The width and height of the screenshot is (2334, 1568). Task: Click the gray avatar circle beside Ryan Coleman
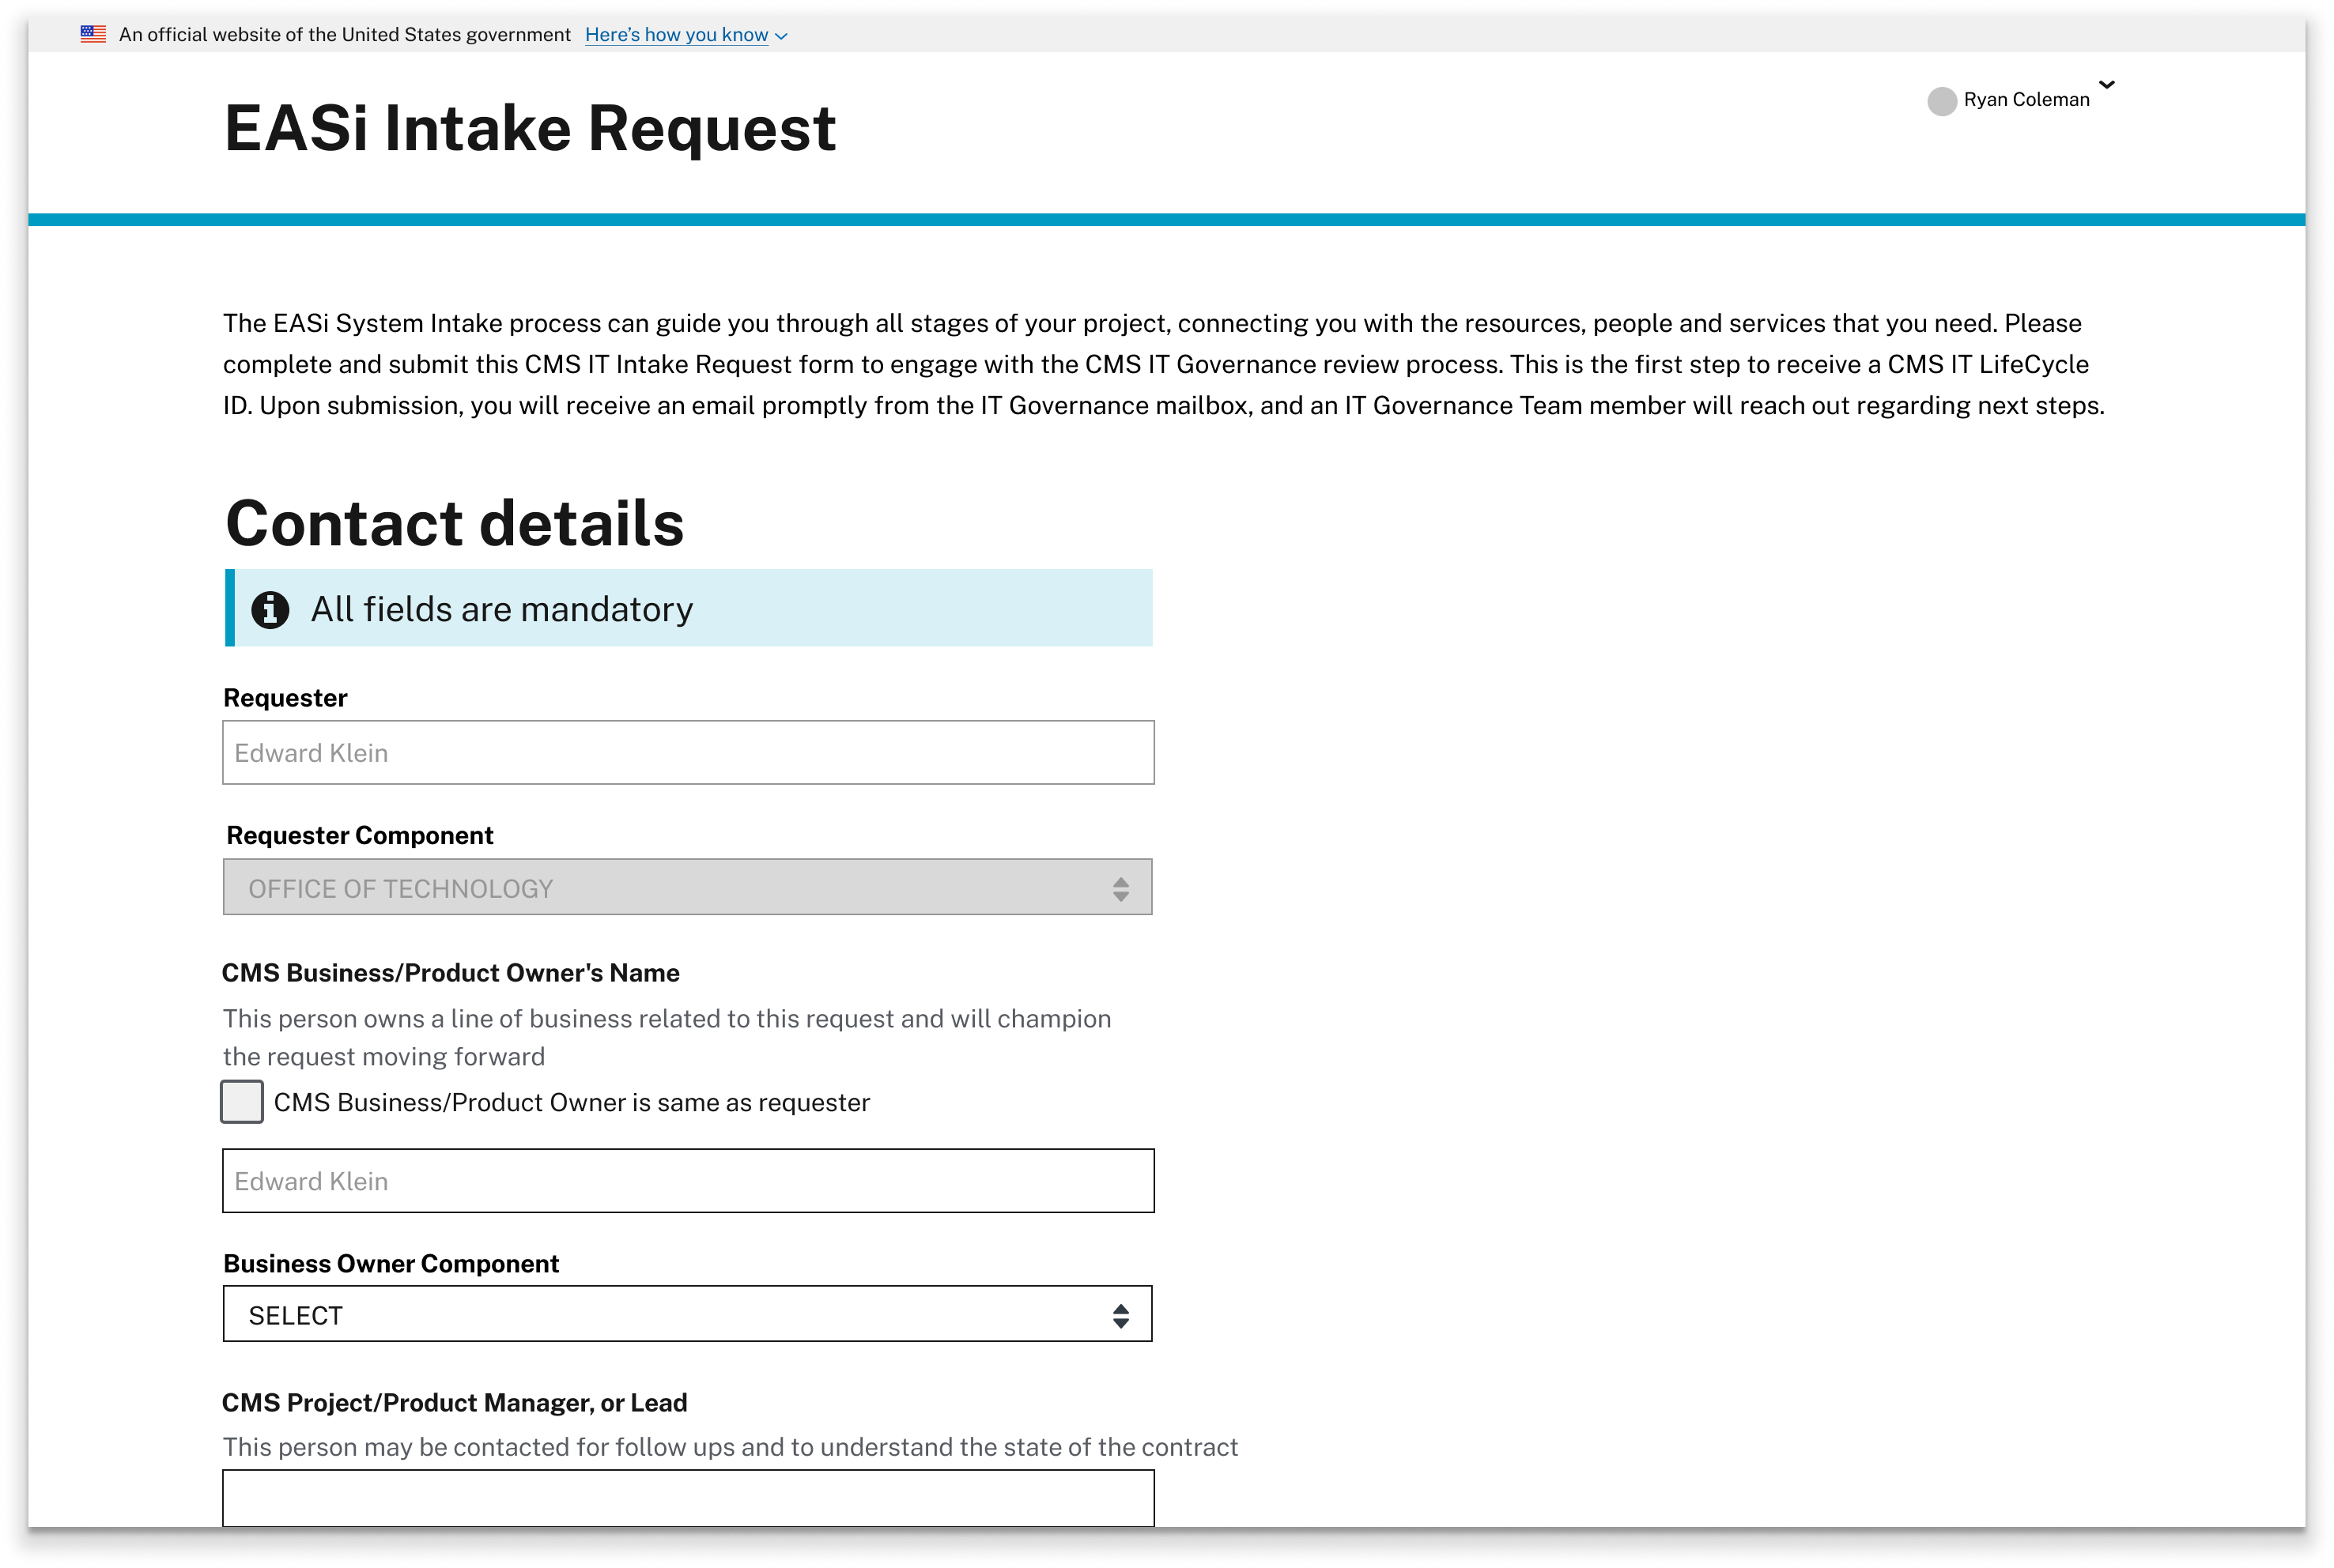[1941, 101]
